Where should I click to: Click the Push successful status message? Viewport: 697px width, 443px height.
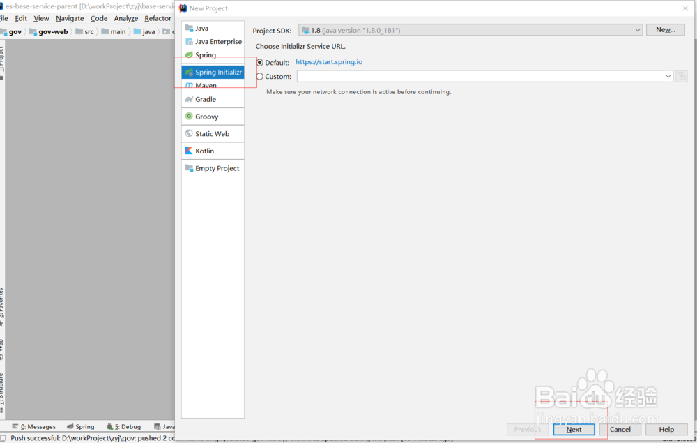tap(91, 438)
